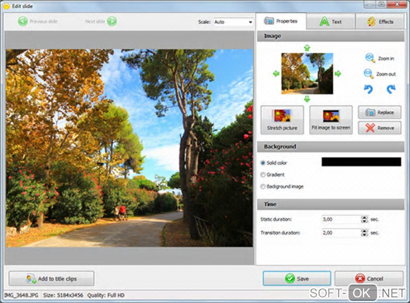Click the Zoom in text label
Viewport: 410px width, 303px height.
point(386,59)
